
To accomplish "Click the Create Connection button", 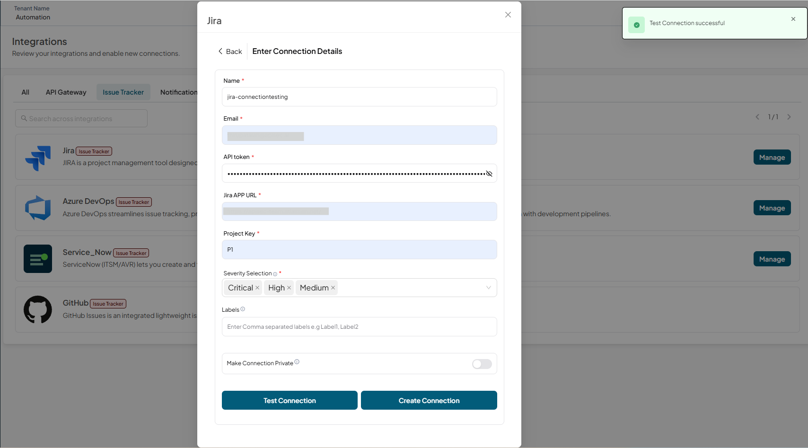I will point(429,400).
